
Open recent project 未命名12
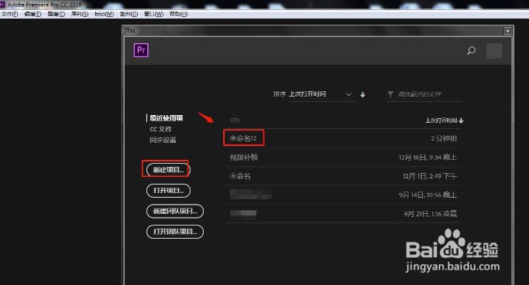243,138
